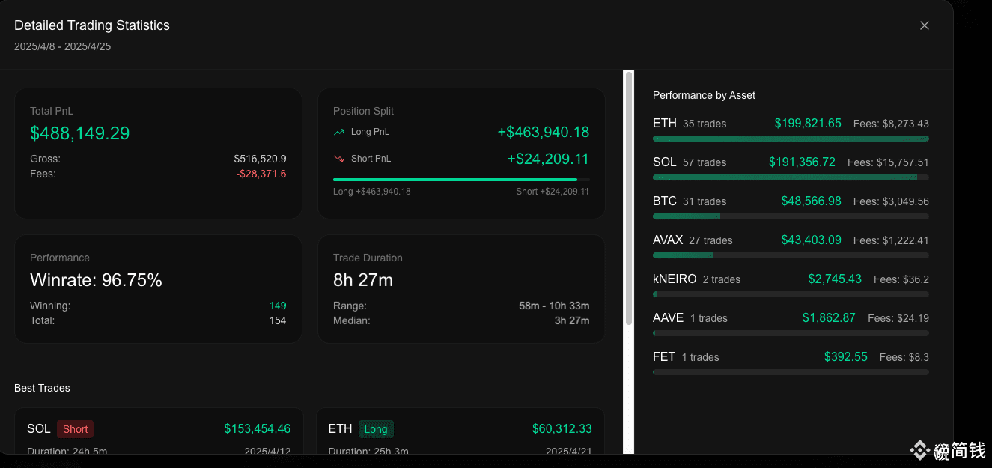This screenshot has width=992, height=468.
Task: Click the Winning trades count 149
Action: click(x=278, y=306)
